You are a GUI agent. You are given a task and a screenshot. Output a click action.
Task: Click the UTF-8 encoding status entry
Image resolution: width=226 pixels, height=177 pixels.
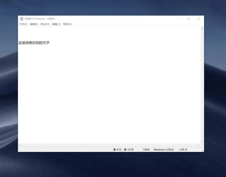pyautogui.click(x=183, y=150)
